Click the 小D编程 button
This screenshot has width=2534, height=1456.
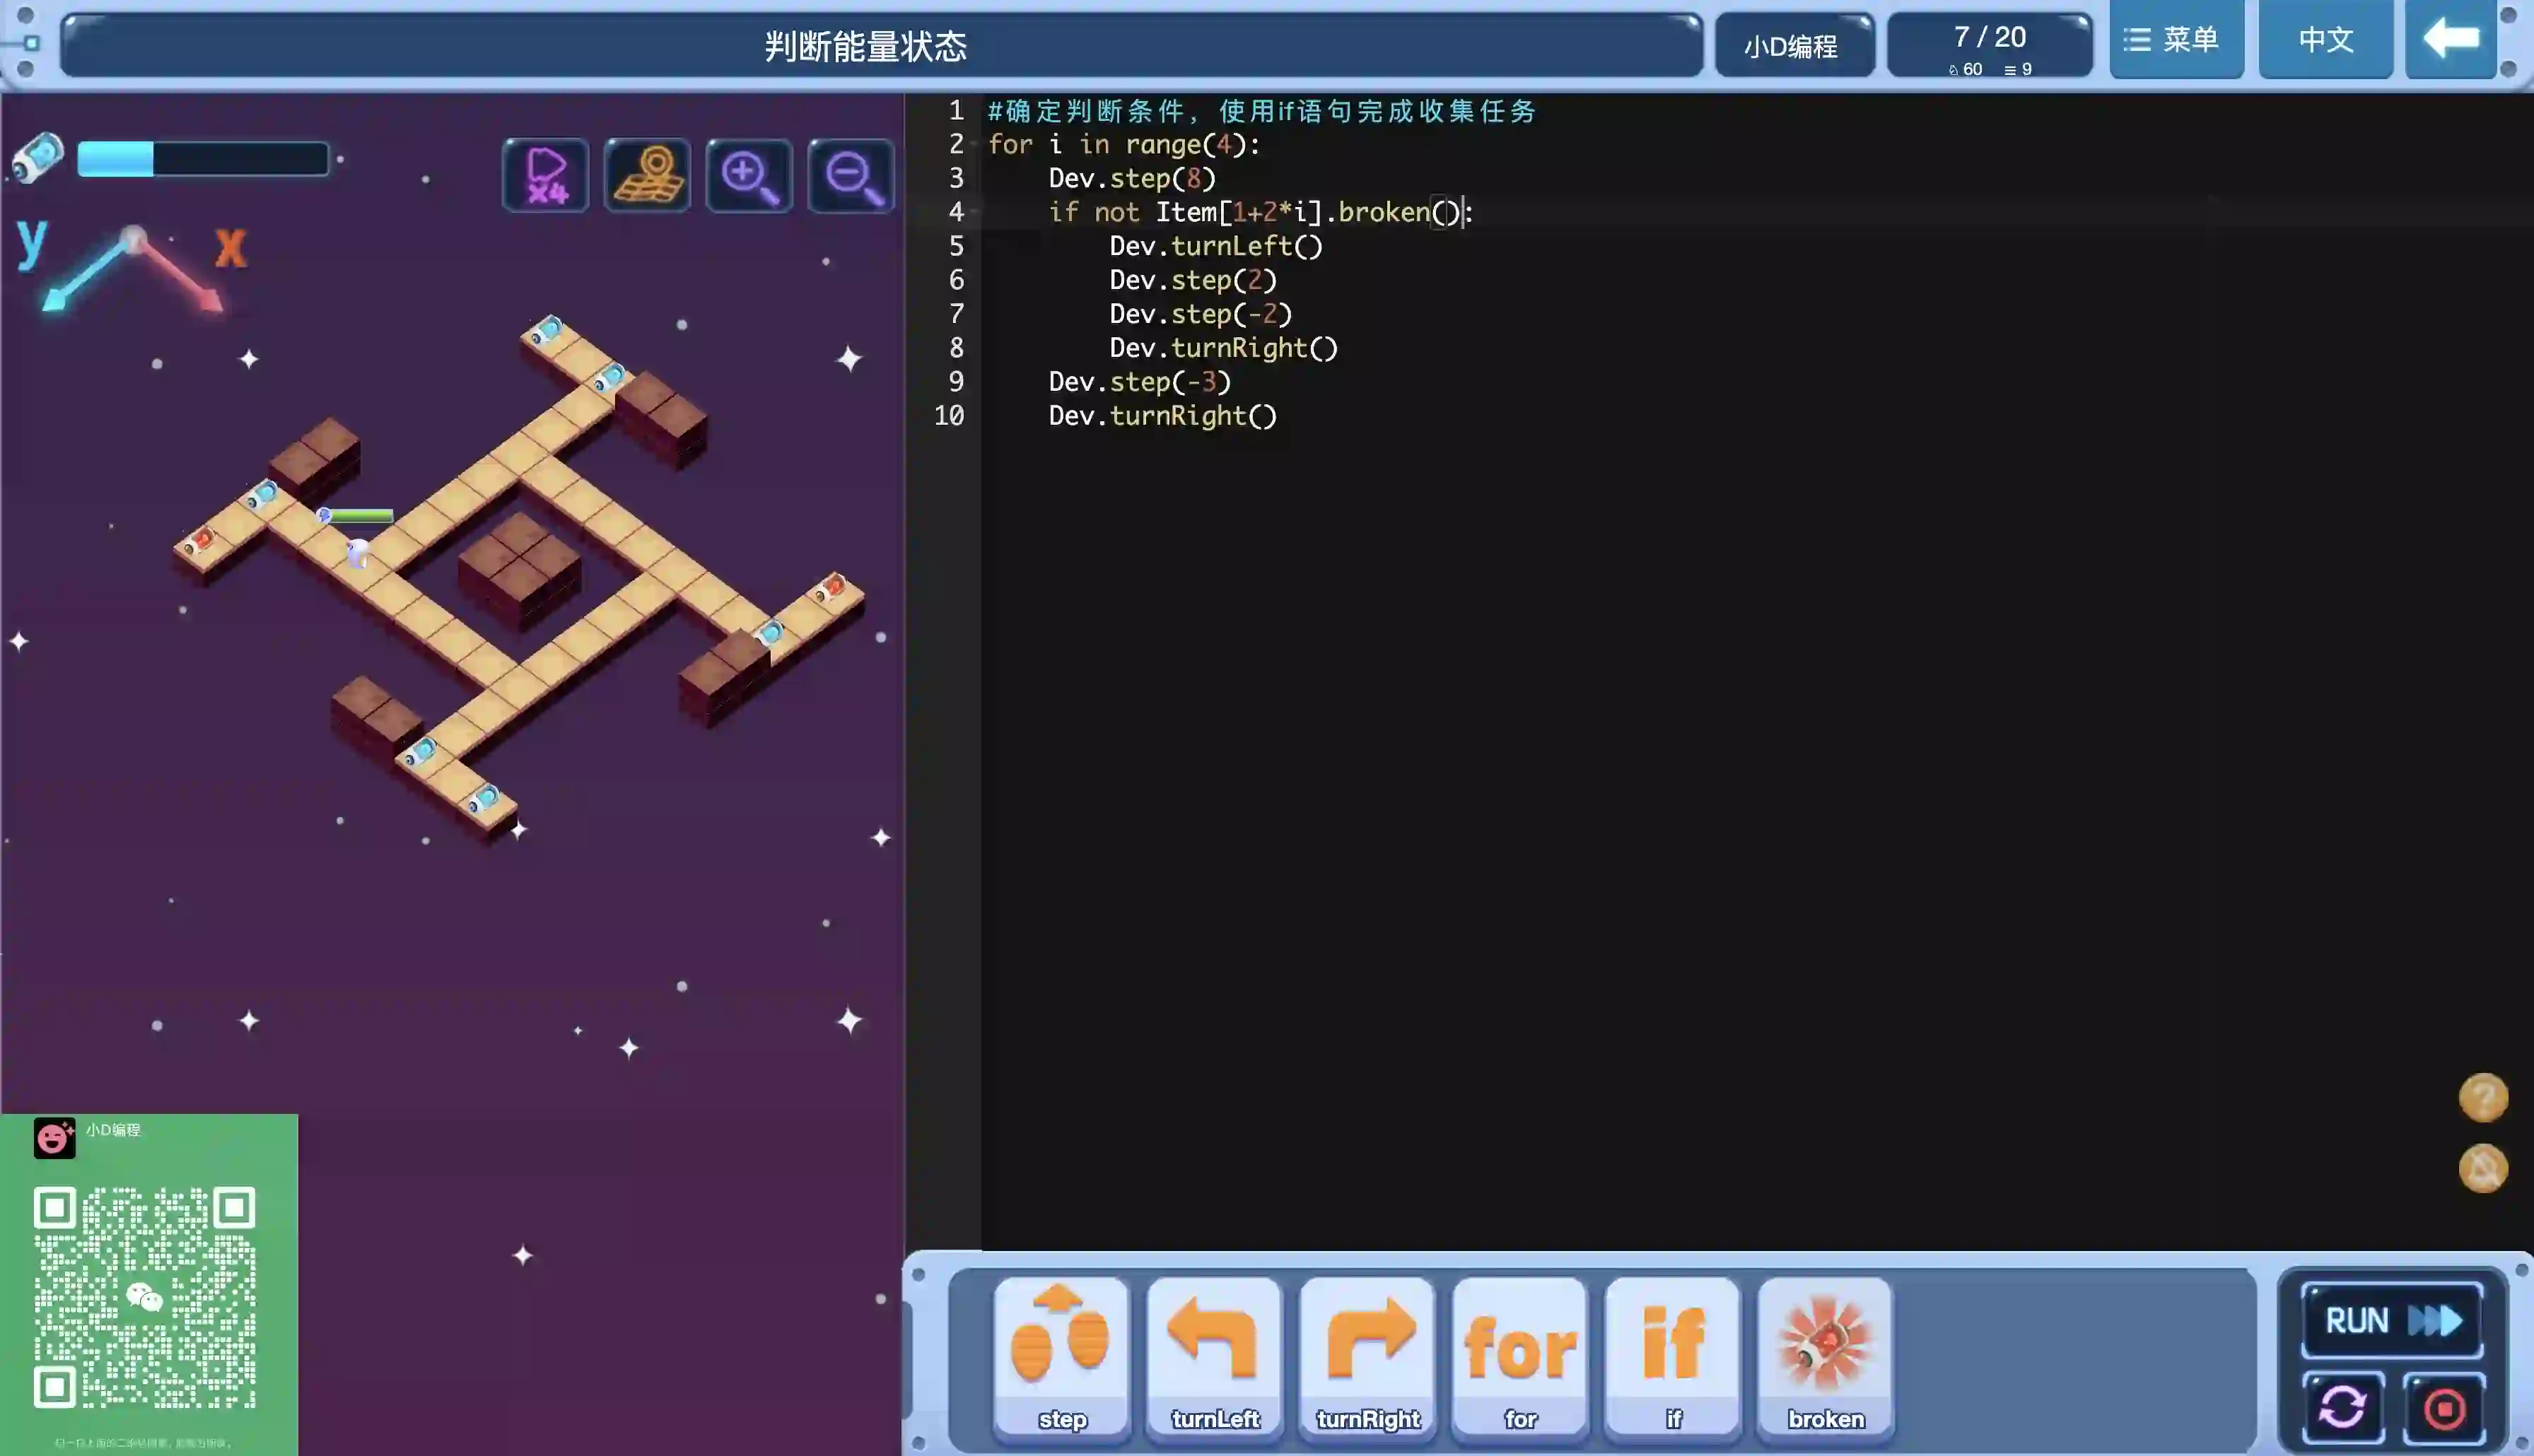1793,46
